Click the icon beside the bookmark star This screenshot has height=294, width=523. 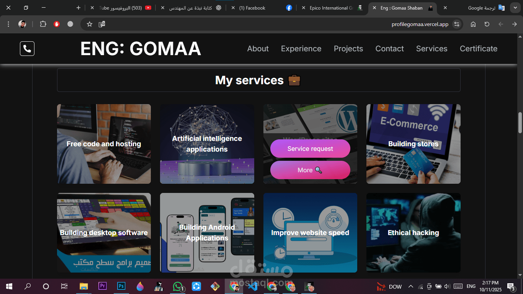(102, 24)
